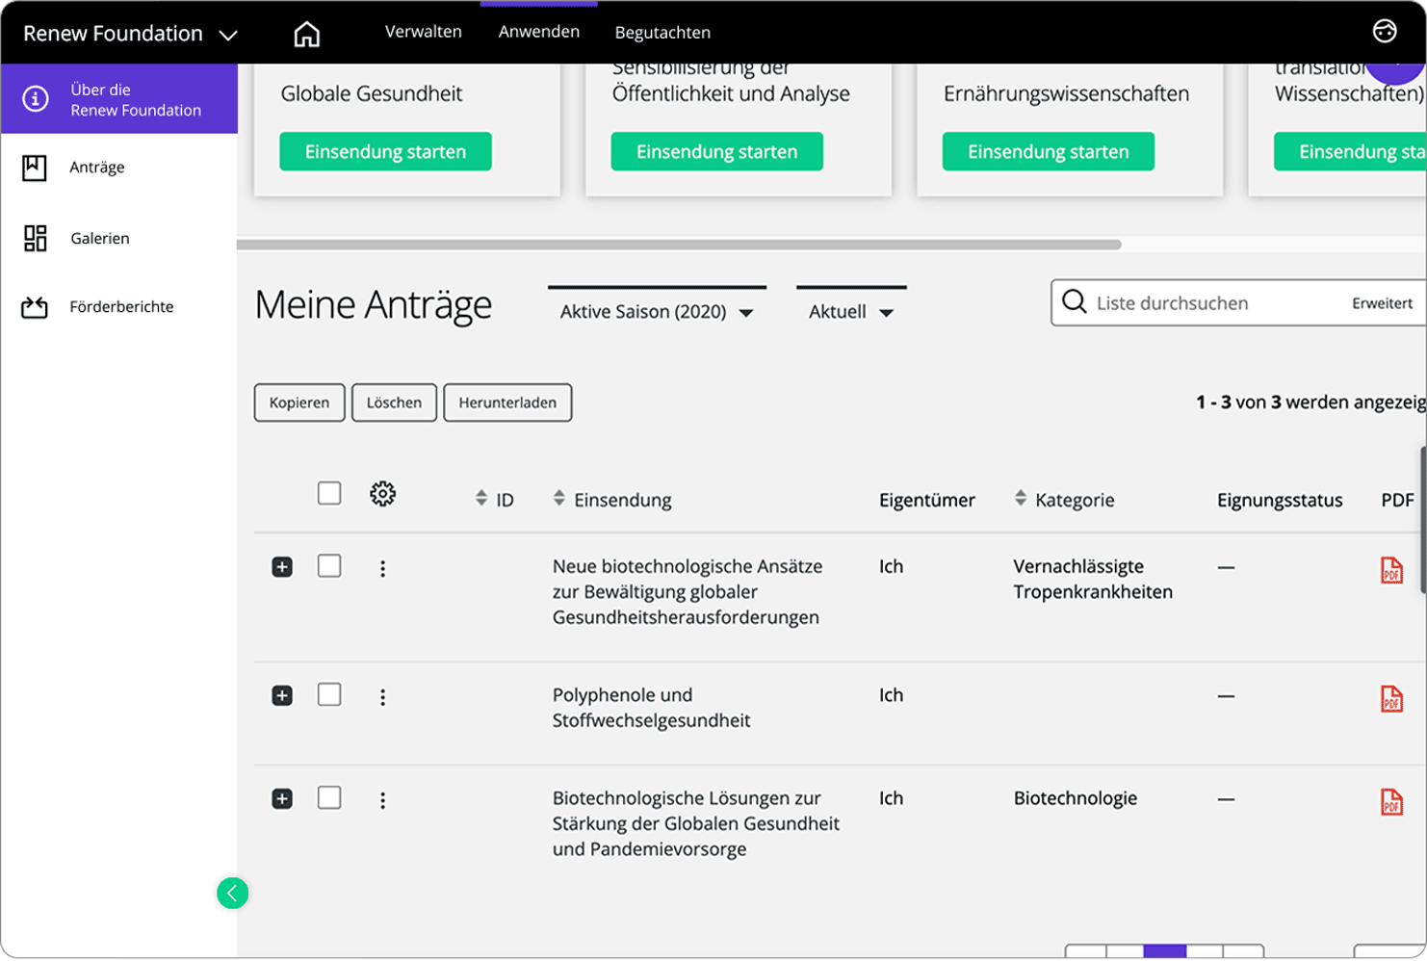
Task: Toggle the select-all checkbox in table header
Action: [329, 493]
